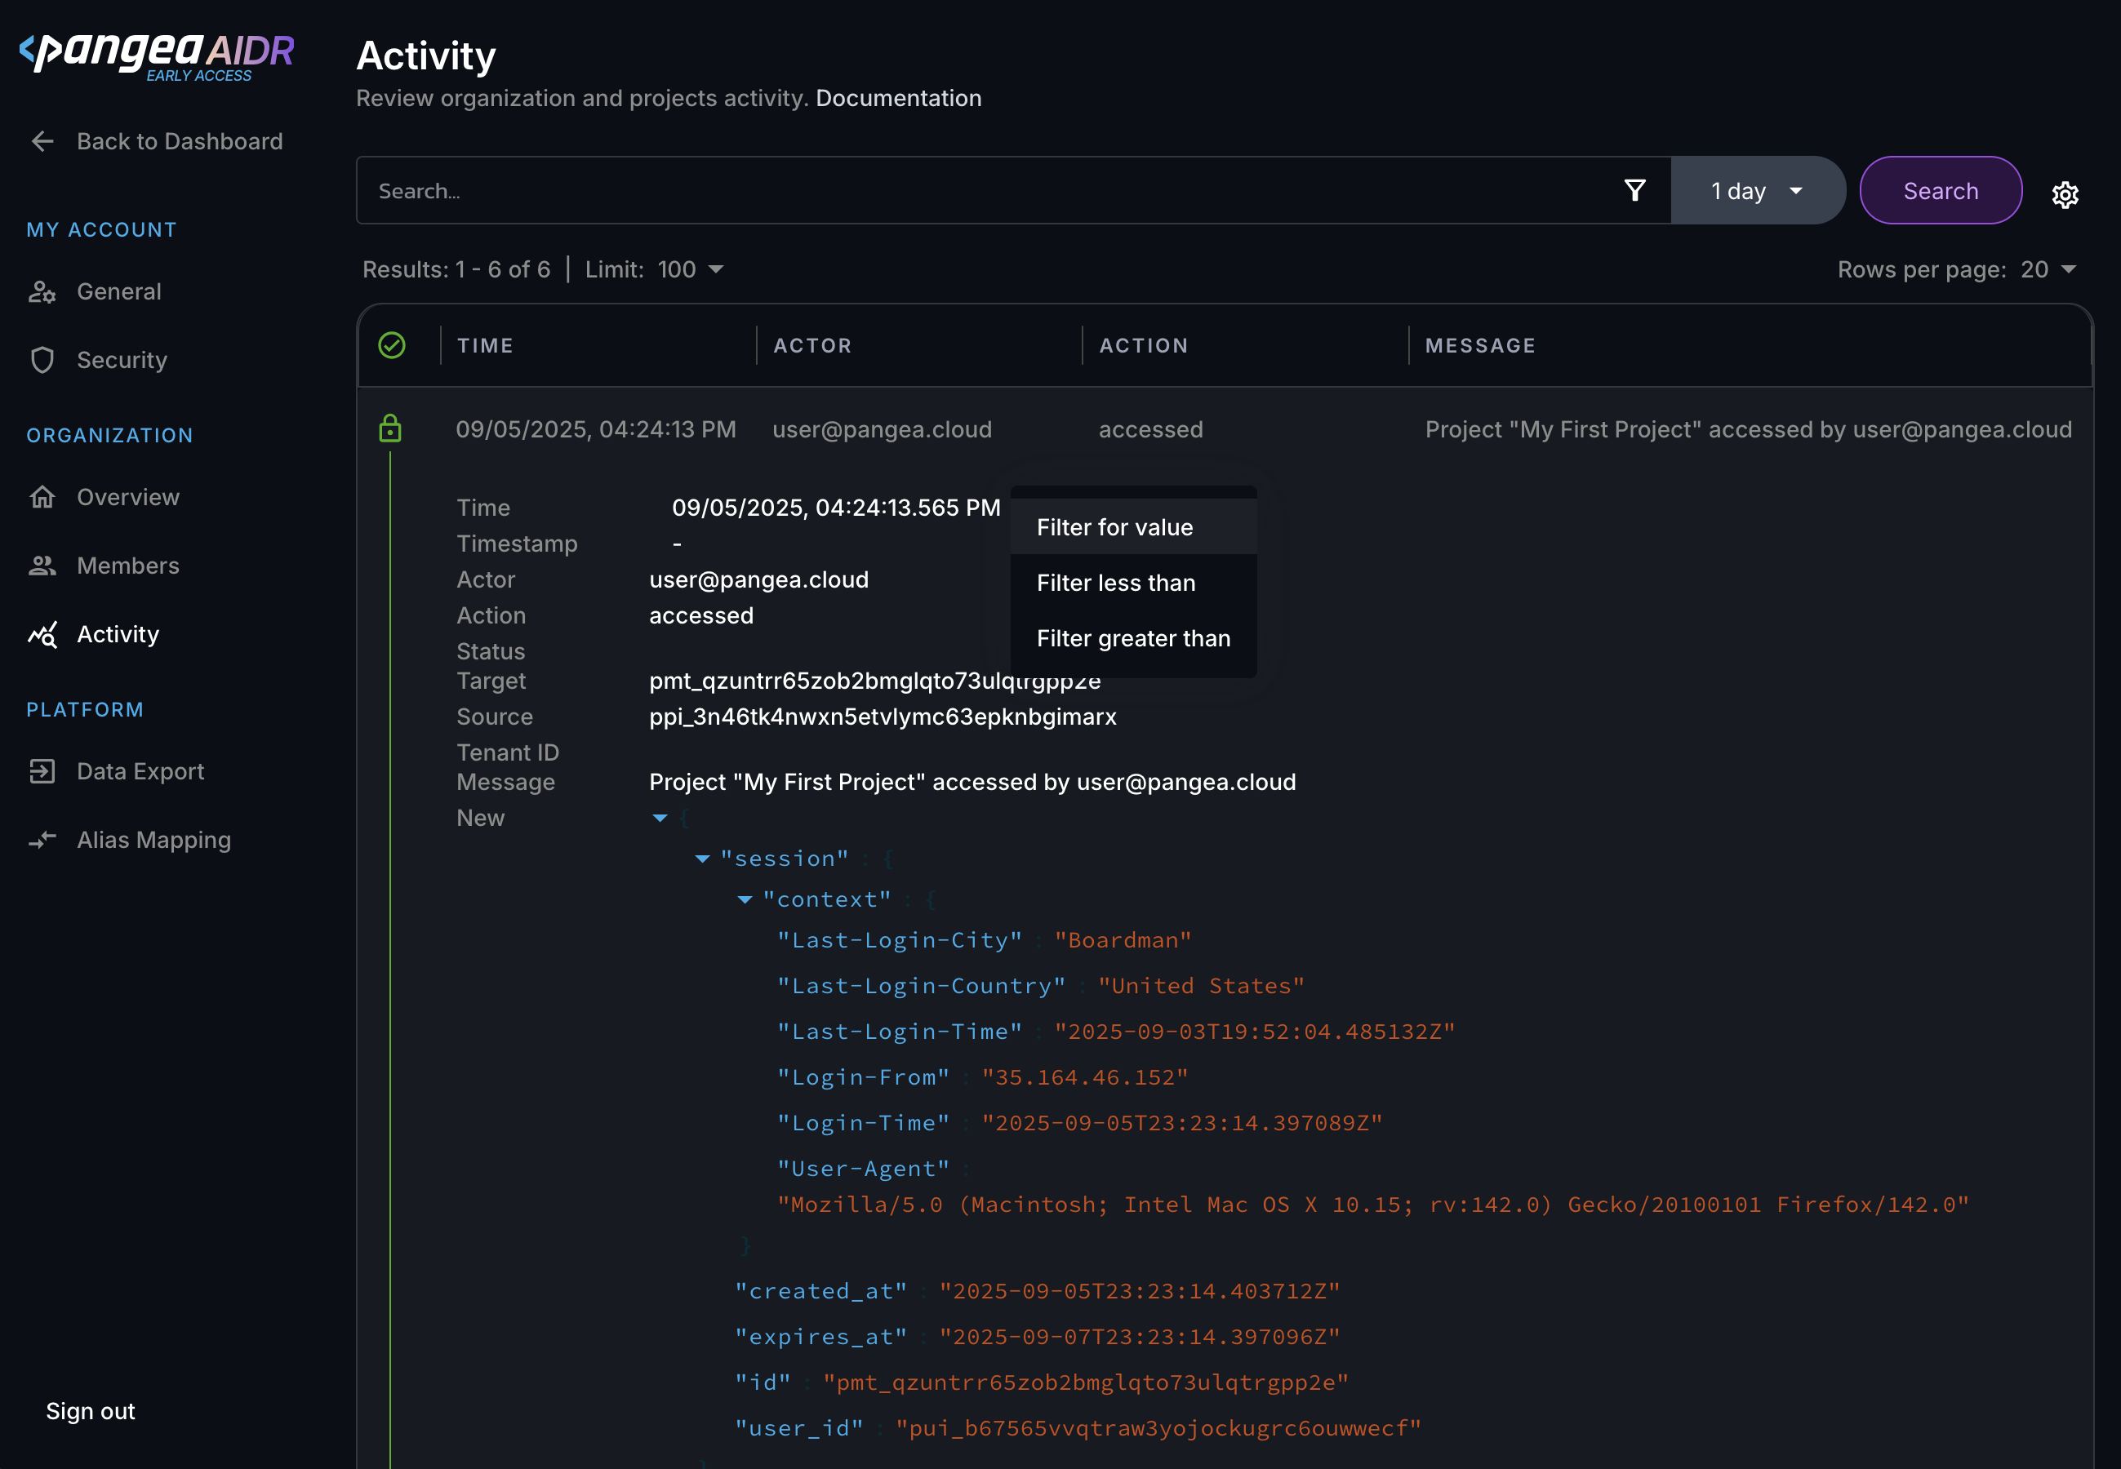The width and height of the screenshot is (2121, 1469).
Task: Click the Overview home icon
Action: (x=42, y=497)
